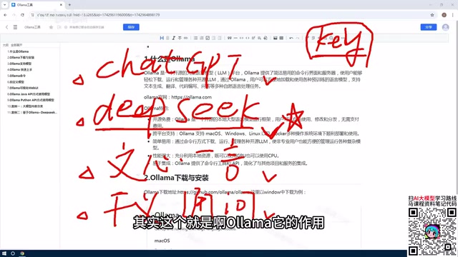The width and height of the screenshot is (458, 257).
Task: Click the blue 分享 share button
Action: click(x=429, y=27)
